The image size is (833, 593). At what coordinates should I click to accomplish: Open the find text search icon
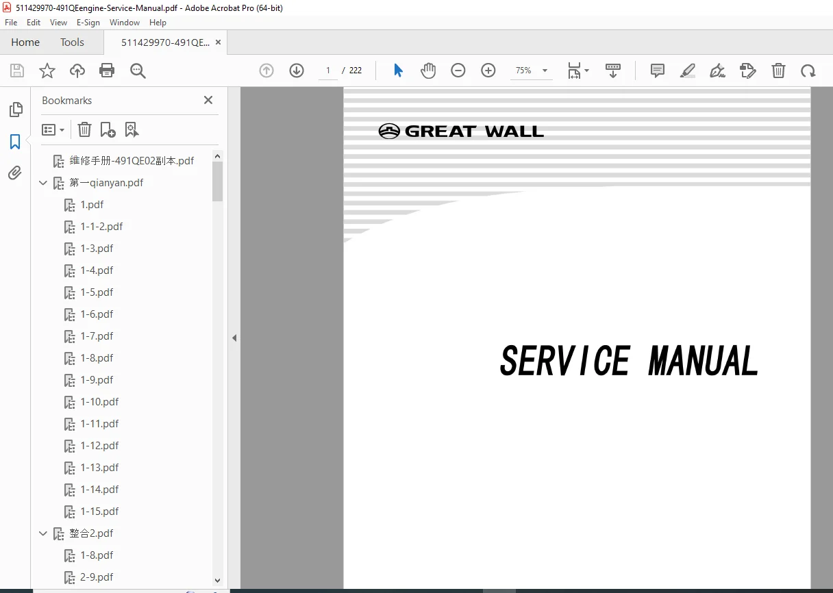tap(138, 71)
